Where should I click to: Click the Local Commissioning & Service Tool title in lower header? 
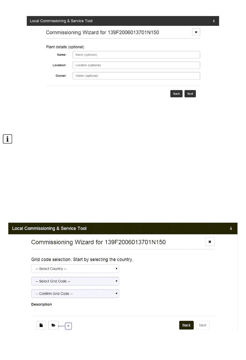(x=49, y=228)
